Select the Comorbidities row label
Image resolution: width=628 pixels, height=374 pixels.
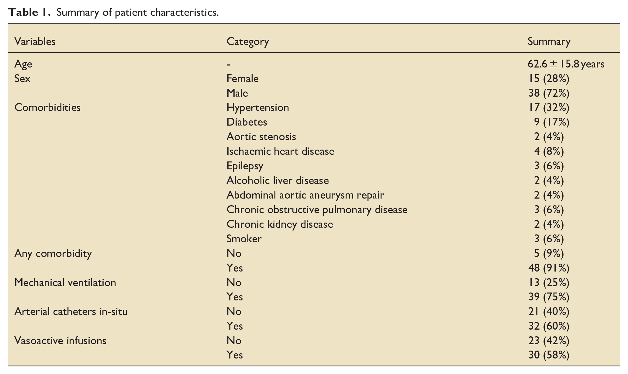coord(47,107)
